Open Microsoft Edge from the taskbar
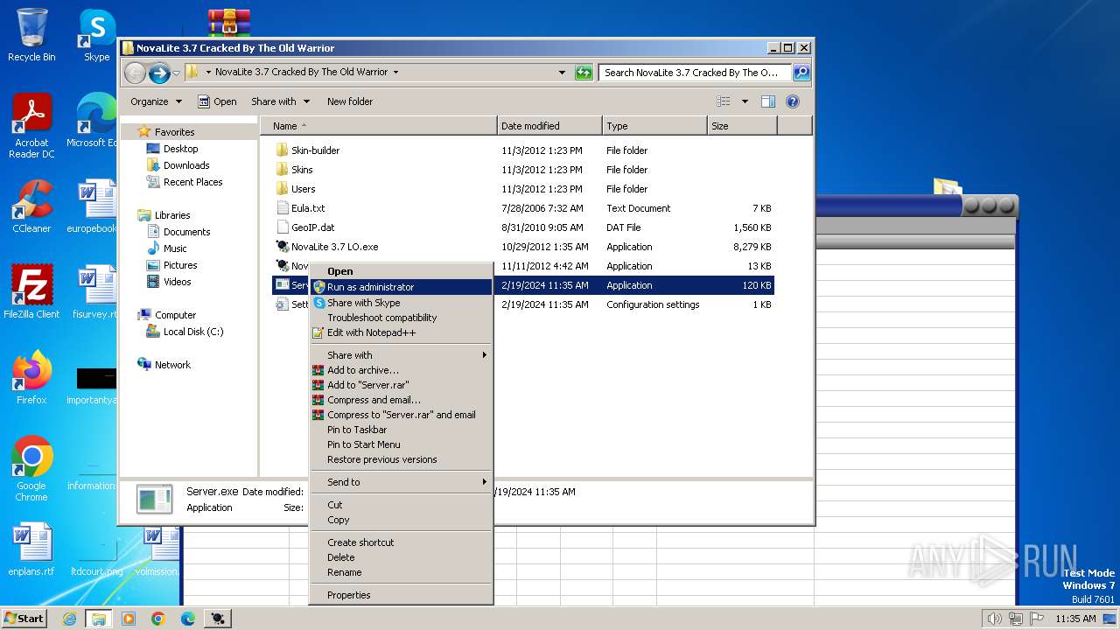 click(x=188, y=619)
